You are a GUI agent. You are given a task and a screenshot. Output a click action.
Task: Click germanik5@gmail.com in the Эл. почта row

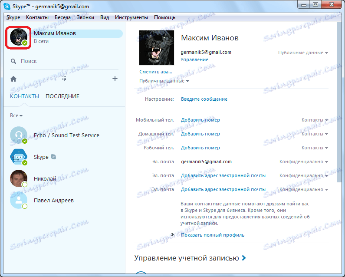[x=206, y=162]
